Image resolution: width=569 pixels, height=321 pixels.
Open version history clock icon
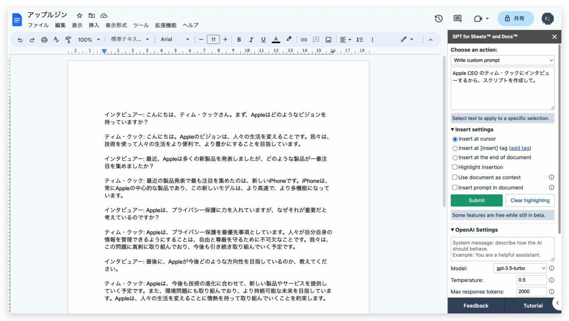(x=438, y=18)
